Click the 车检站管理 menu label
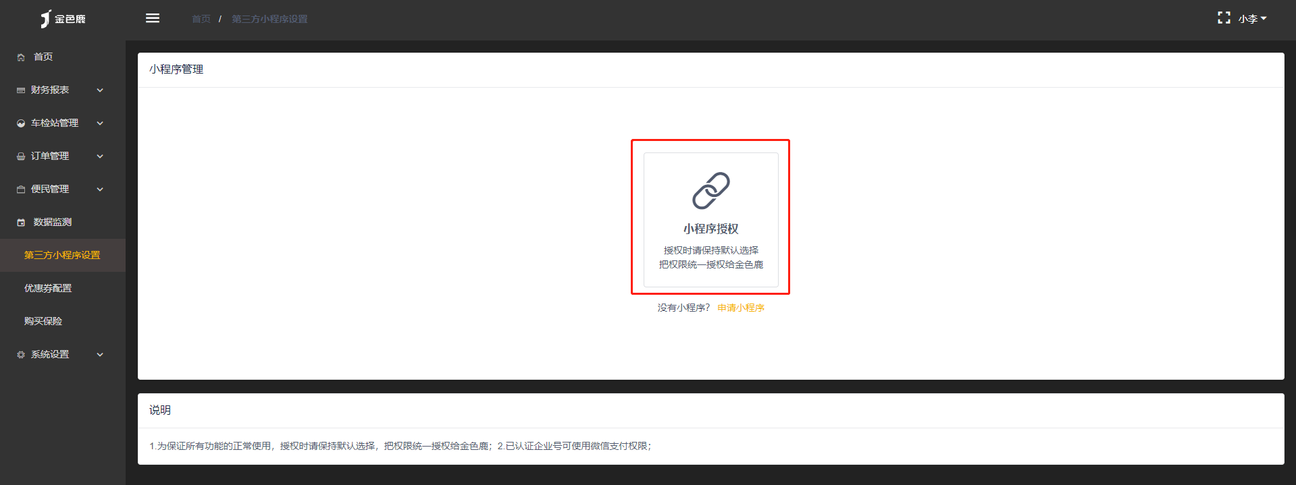 tap(55, 123)
